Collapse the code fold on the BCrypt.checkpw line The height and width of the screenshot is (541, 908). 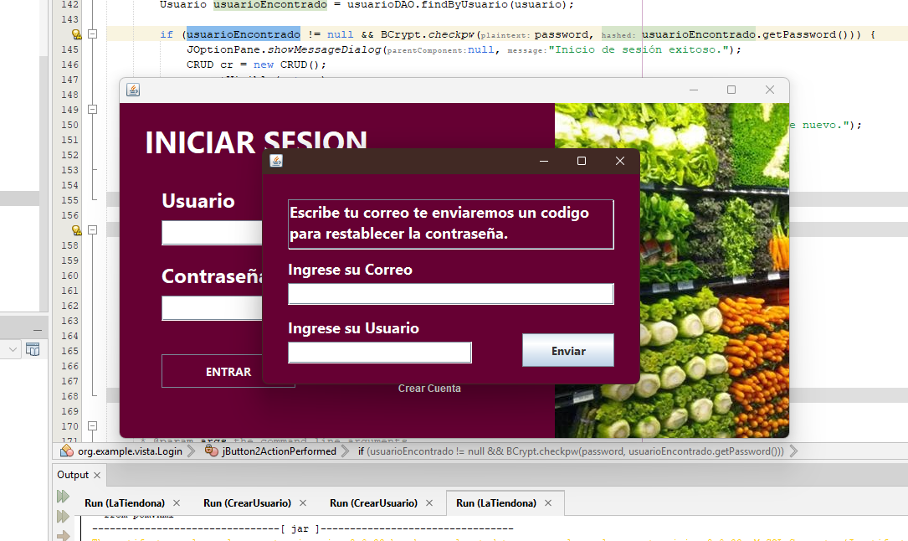point(92,34)
